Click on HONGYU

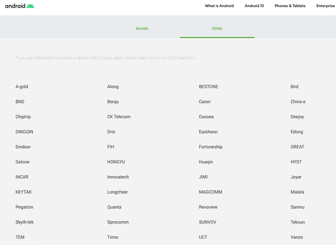116,162
